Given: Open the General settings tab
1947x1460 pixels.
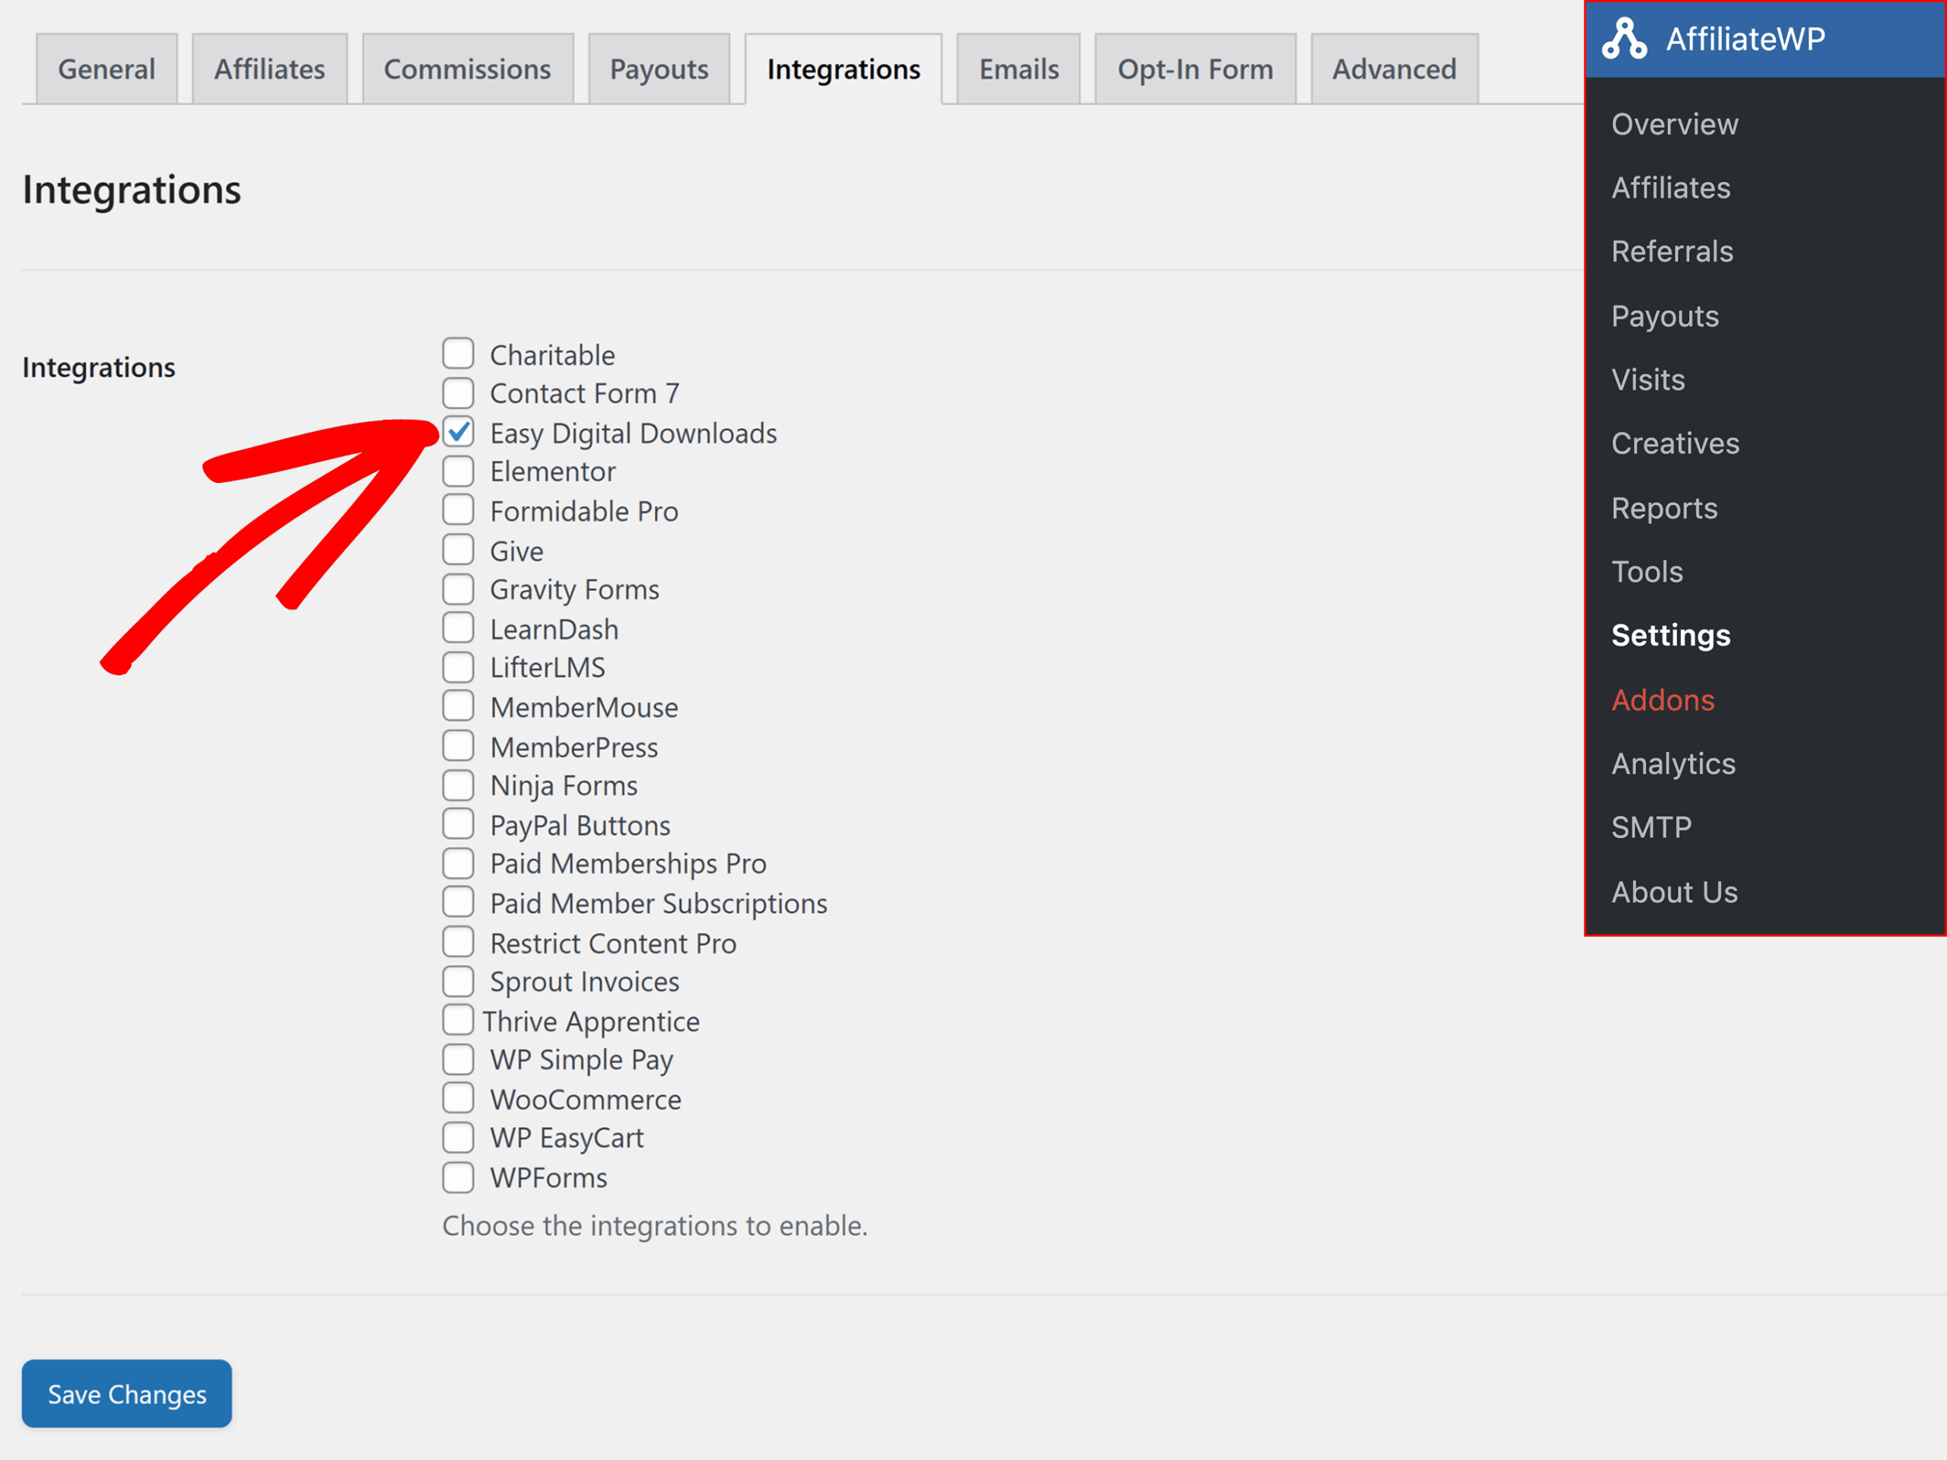Looking at the screenshot, I should coord(106,68).
